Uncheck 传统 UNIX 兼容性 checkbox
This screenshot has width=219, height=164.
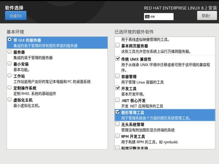pos(117,59)
